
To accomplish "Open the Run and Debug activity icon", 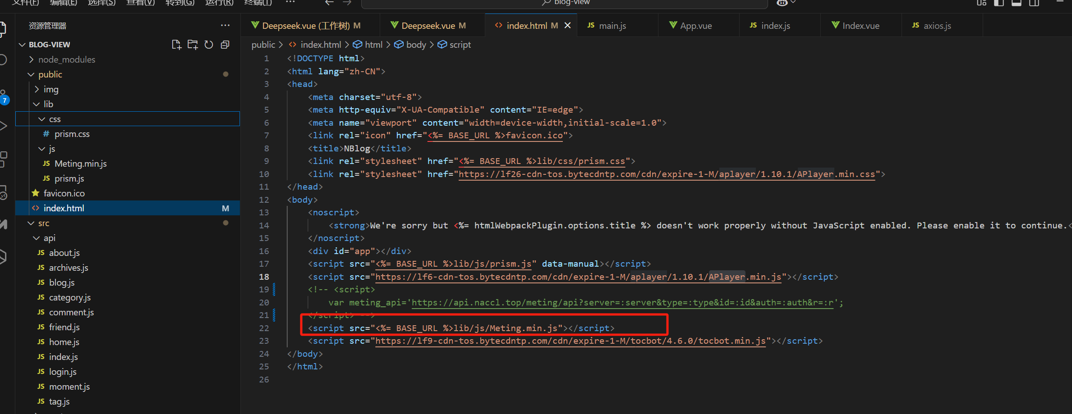I will click(x=3, y=126).
